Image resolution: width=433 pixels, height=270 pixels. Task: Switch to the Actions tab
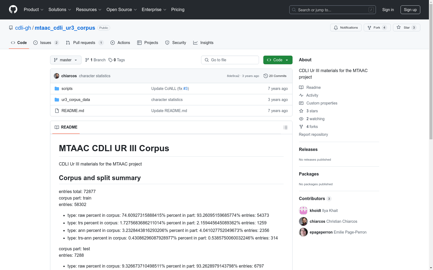(120, 43)
